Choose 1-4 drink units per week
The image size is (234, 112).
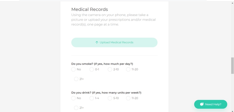pyautogui.click(x=92, y=98)
